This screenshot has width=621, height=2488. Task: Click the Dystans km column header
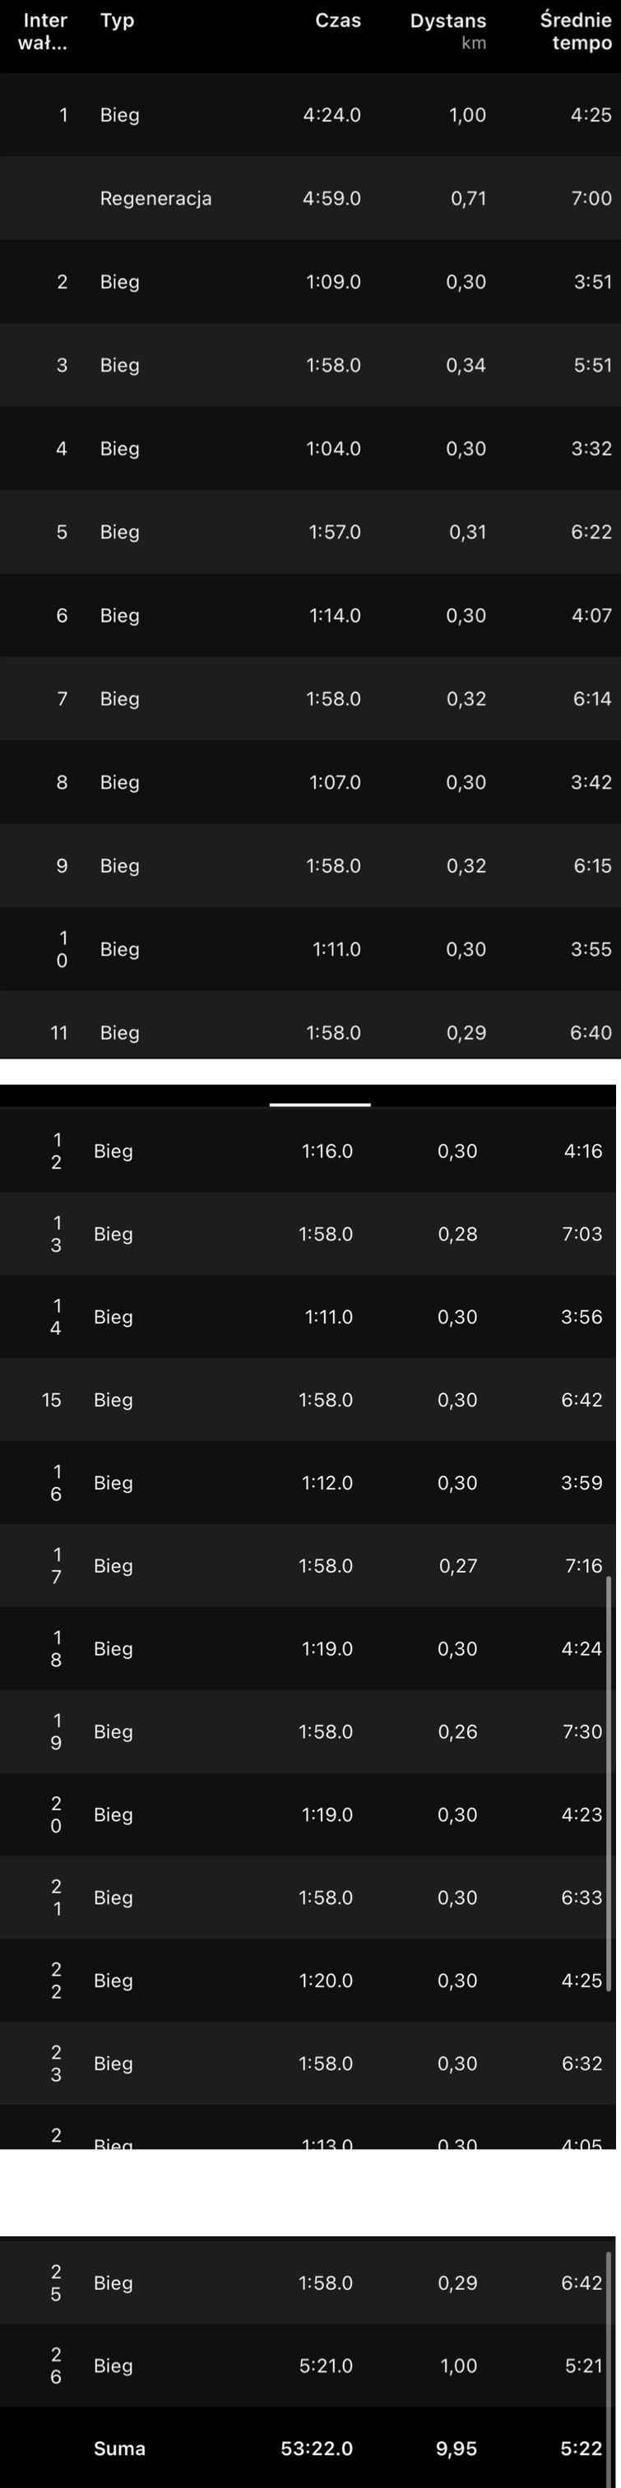[x=448, y=31]
